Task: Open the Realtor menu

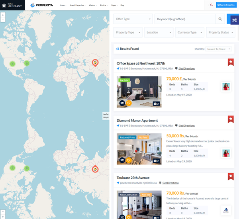Action: (104, 5)
